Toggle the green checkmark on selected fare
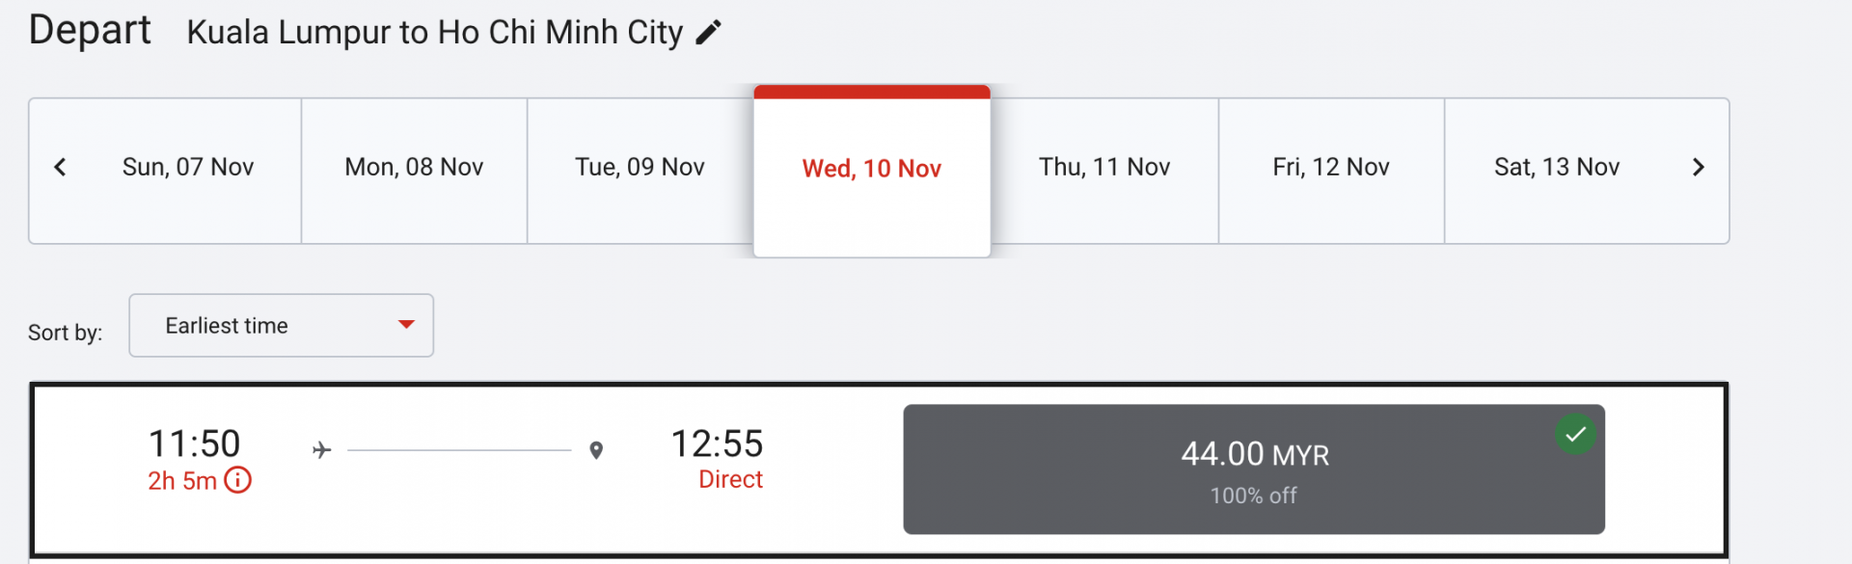The width and height of the screenshot is (1852, 564). point(1575,434)
